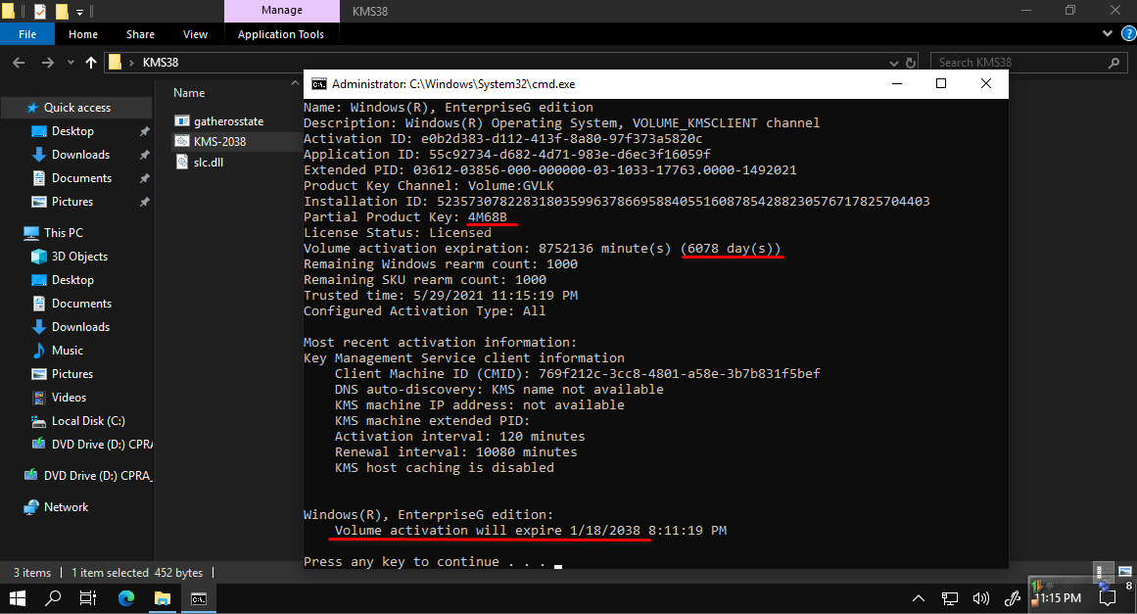Click the Partial Product Key line in cmd
1137x614 pixels.
404,216
